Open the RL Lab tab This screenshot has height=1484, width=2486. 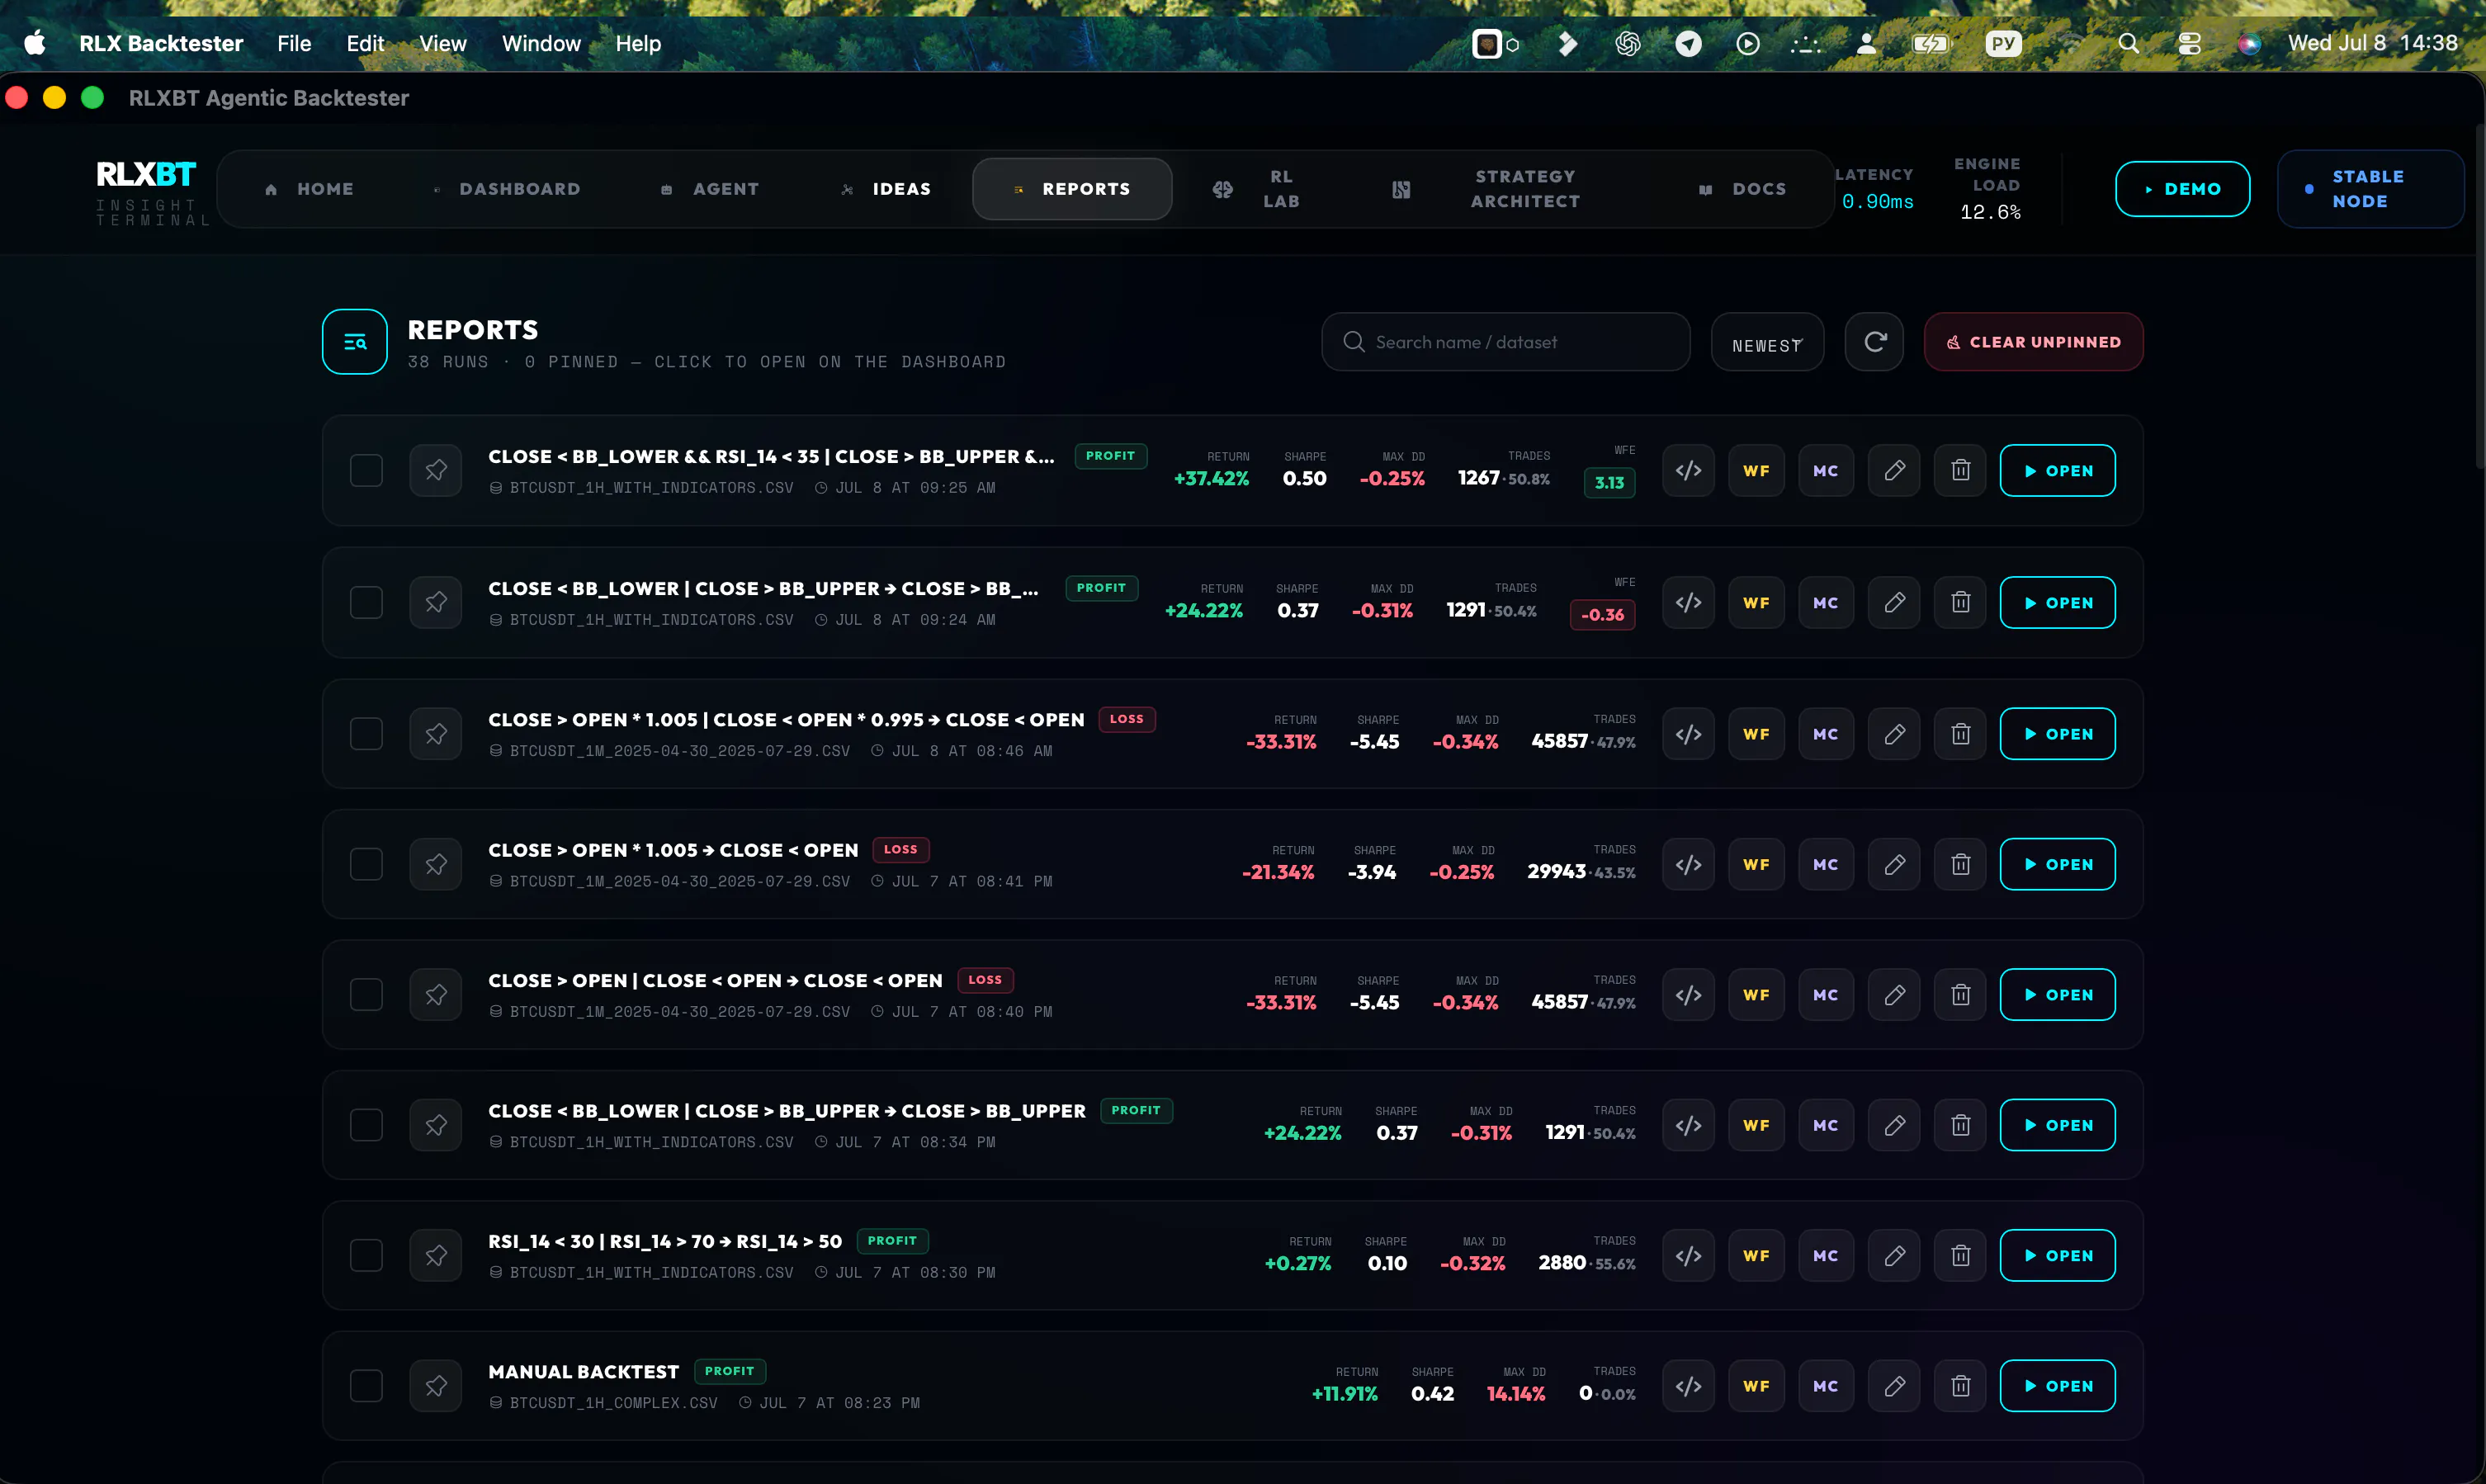tap(1256, 189)
